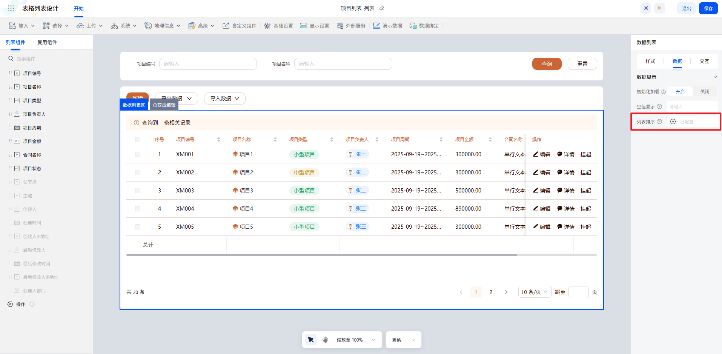
Task: Open the 样式 tab in right panel
Action: tap(650, 61)
